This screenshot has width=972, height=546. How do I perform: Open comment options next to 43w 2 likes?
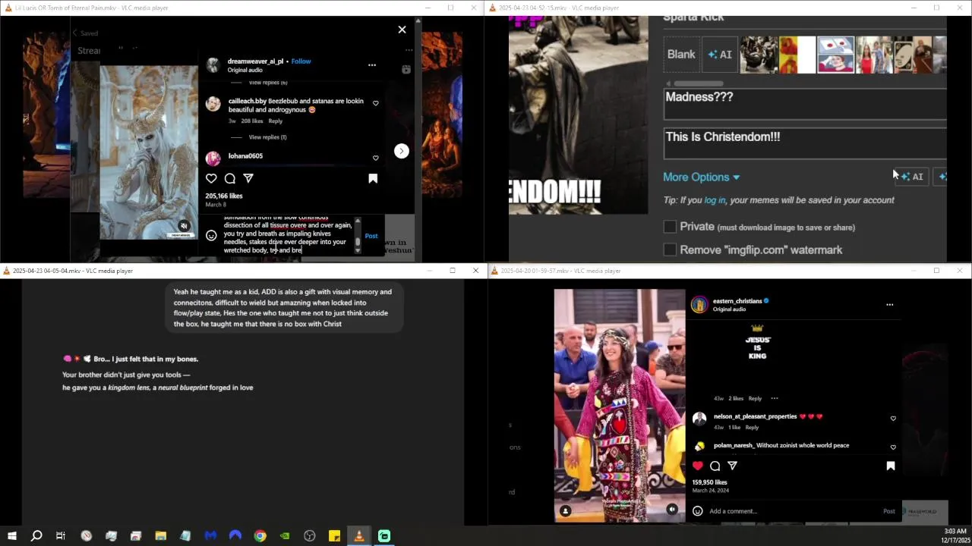[775, 398]
